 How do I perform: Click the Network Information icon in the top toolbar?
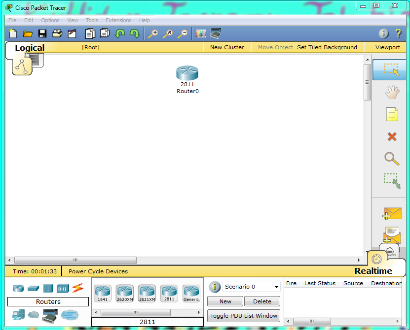tap(383, 33)
